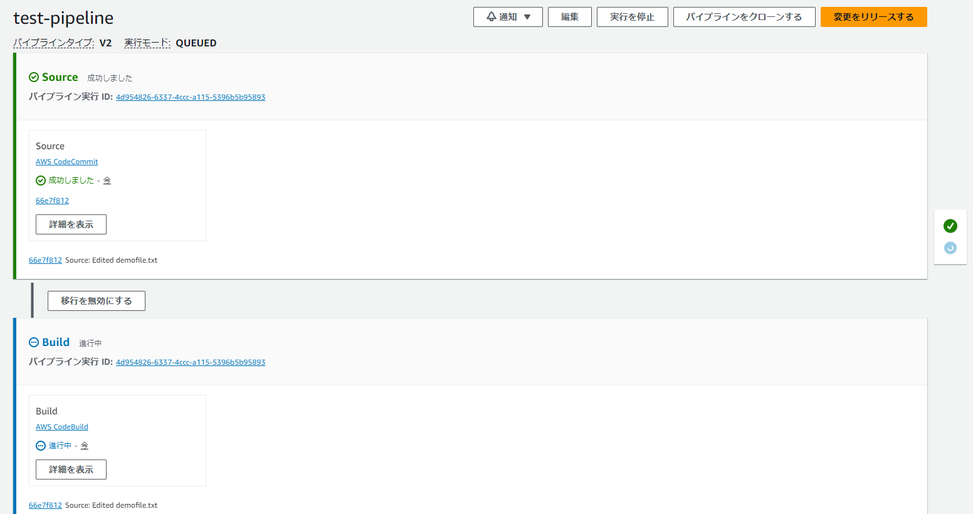Click the 今 timestamp in Build action
Viewport: 973px width, 514px height.
(x=85, y=446)
